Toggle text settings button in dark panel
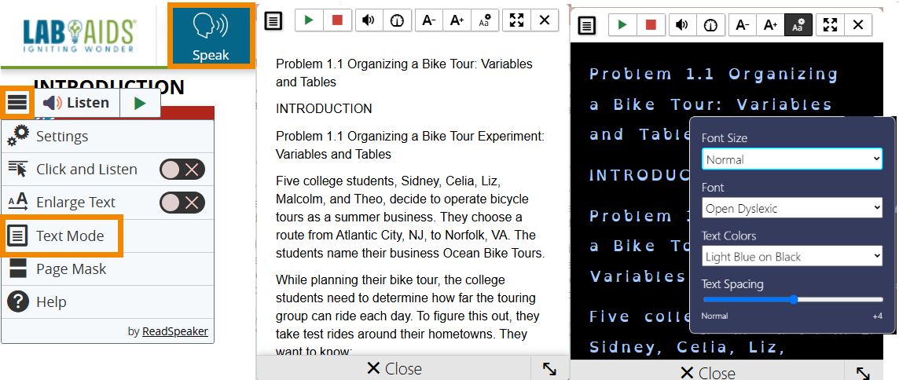 pyautogui.click(x=798, y=25)
